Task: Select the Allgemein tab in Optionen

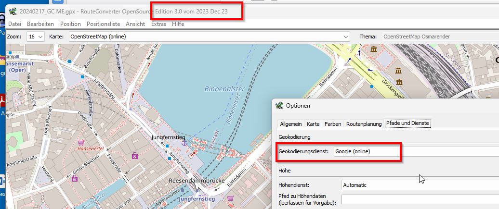Action: pyautogui.click(x=291, y=124)
